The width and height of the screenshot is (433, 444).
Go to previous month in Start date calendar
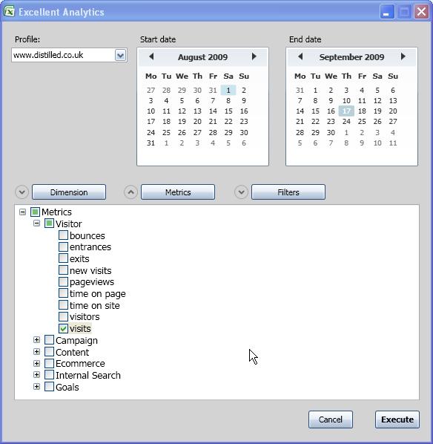coord(151,56)
